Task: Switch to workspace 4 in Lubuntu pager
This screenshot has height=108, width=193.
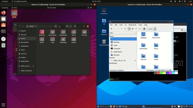Action: click(x=108, y=106)
